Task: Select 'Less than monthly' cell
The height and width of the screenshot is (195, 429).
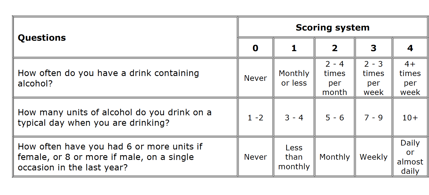Action: click(x=294, y=157)
